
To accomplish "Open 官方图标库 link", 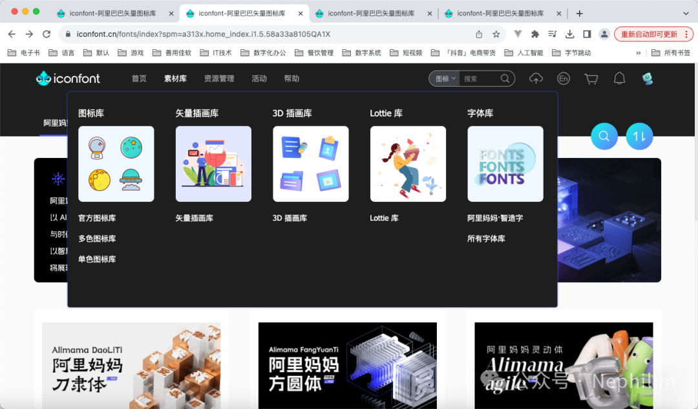I will 97,218.
